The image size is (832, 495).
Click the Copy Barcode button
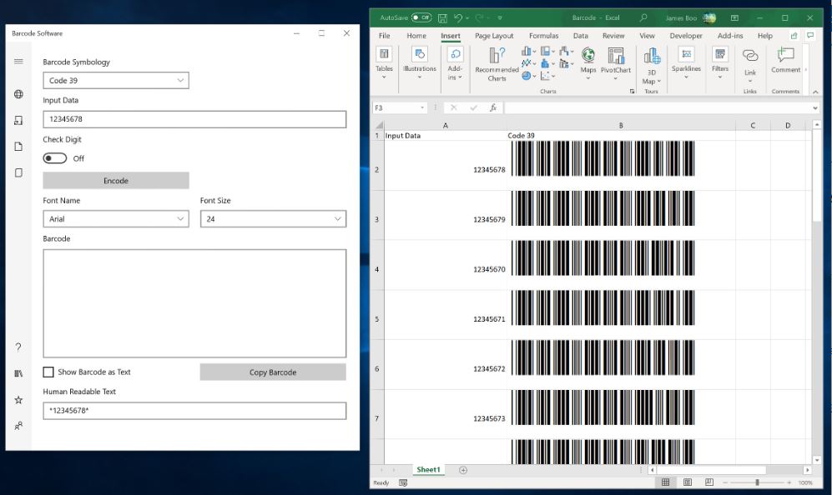point(272,372)
